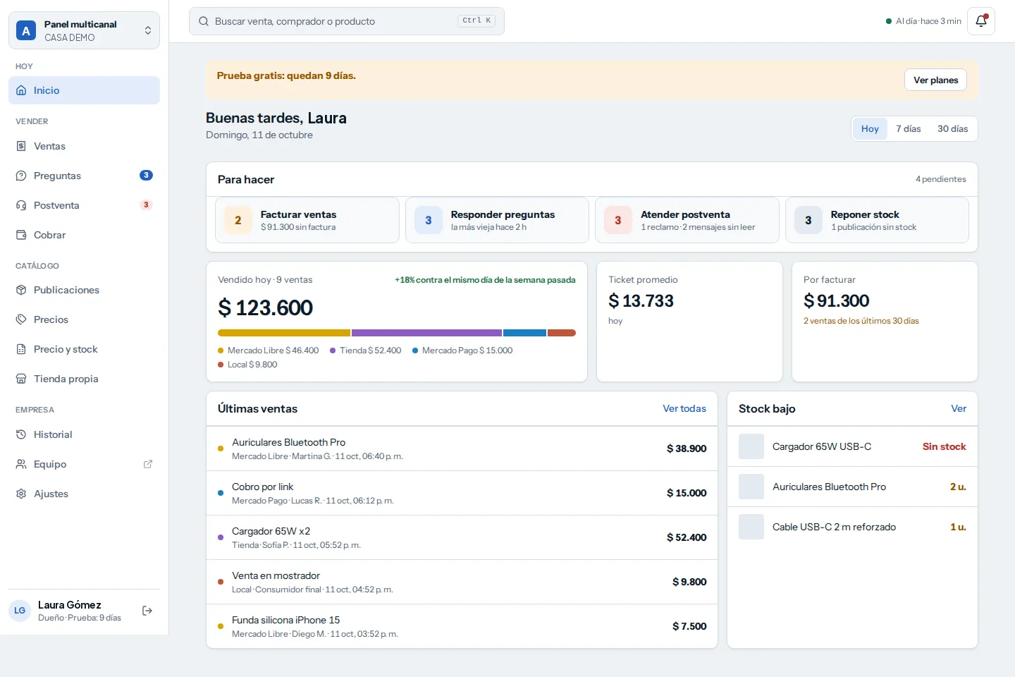Image resolution: width=1015 pixels, height=677 pixels.
Task: Click Ver planes button
Action: (x=935, y=80)
